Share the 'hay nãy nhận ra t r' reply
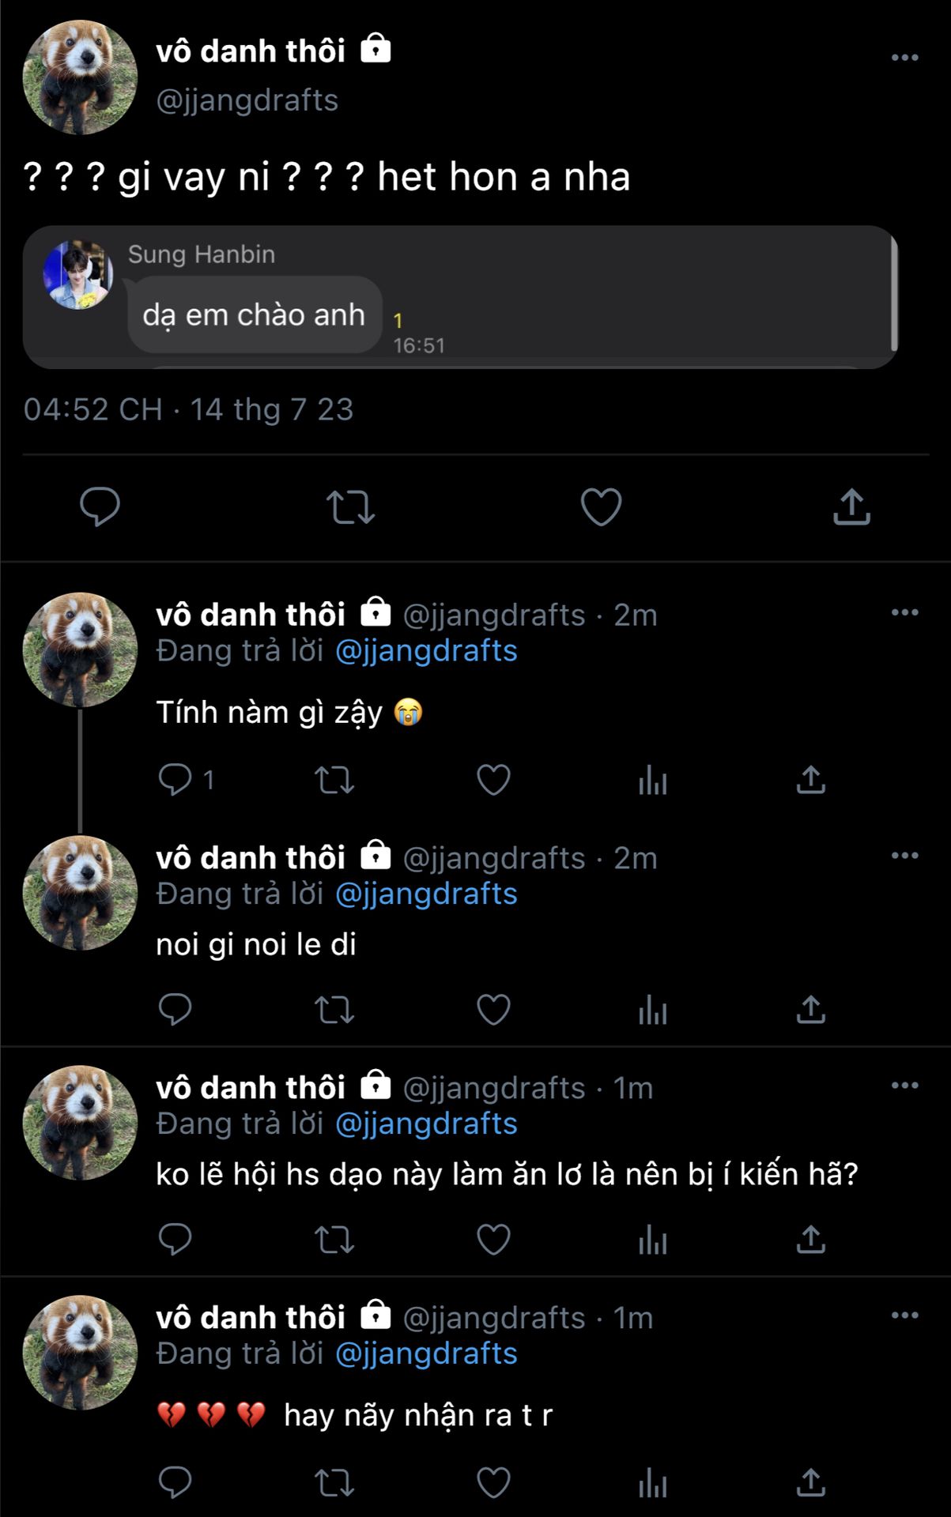Screen dimensions: 951x1517 [810, 1483]
